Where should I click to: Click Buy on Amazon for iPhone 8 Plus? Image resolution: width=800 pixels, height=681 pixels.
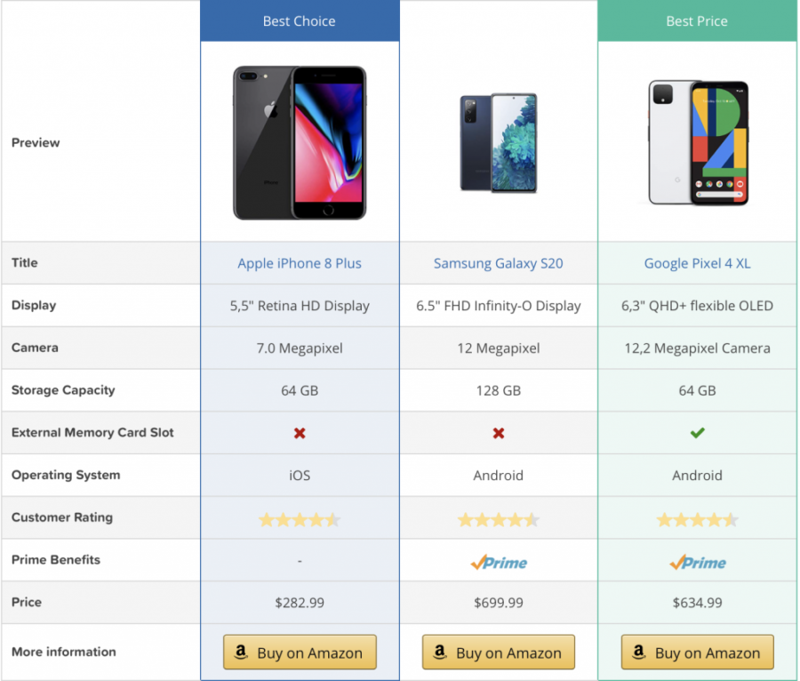(x=300, y=653)
